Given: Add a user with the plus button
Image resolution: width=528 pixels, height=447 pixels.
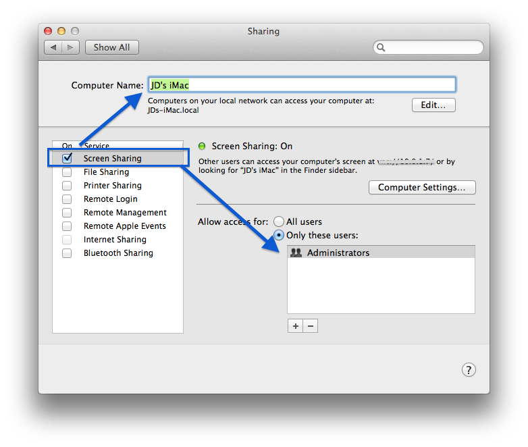Looking at the screenshot, I should tap(295, 326).
